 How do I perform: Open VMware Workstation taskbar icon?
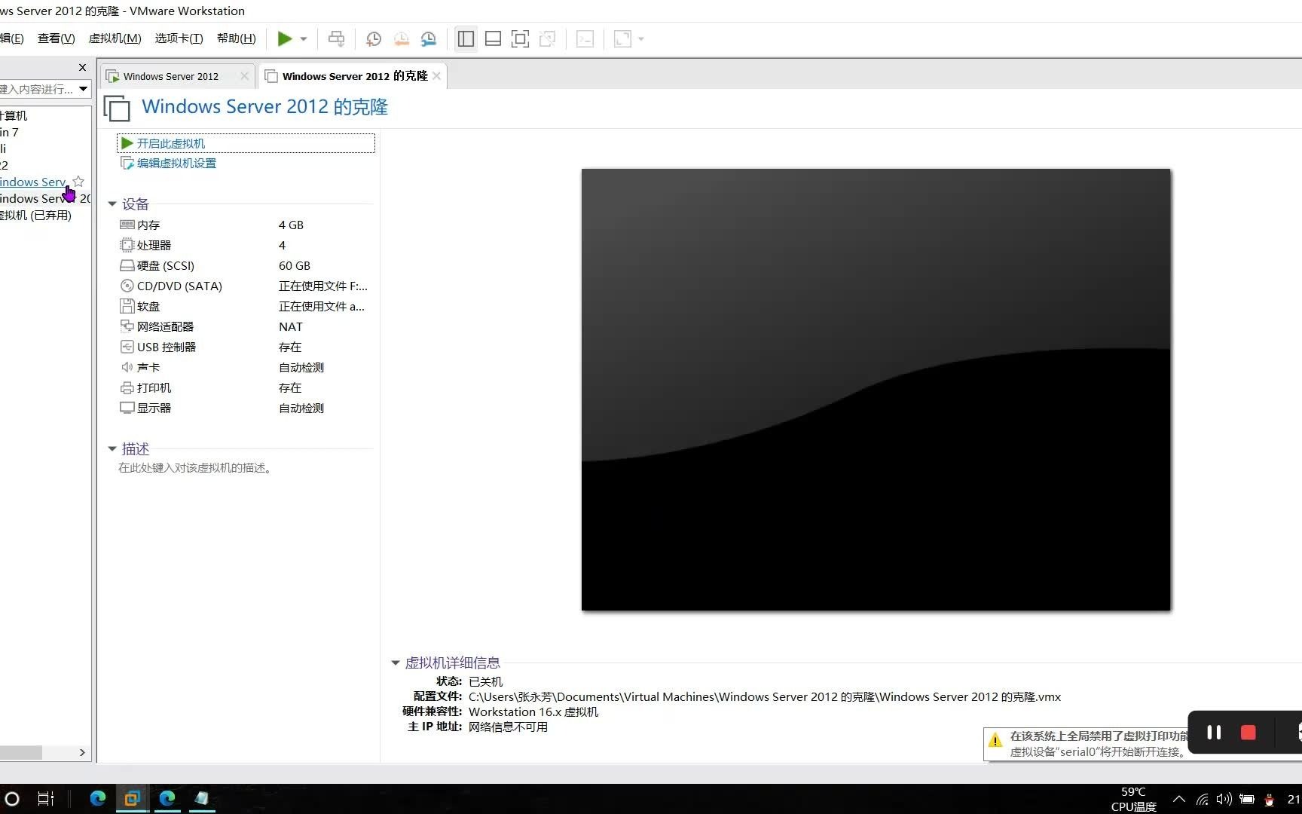(132, 799)
